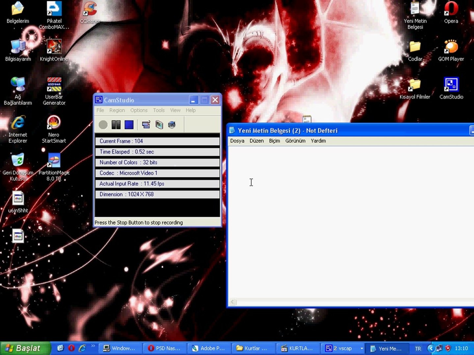Select the Geri Dönüşüm Kutusu icon
The width and height of the screenshot is (474, 355).
pos(18,167)
